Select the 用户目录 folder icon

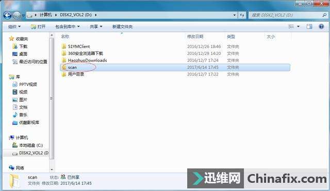[x=64, y=74]
